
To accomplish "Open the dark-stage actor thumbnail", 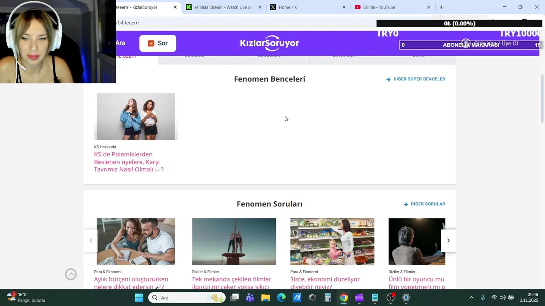I will pyautogui.click(x=417, y=241).
